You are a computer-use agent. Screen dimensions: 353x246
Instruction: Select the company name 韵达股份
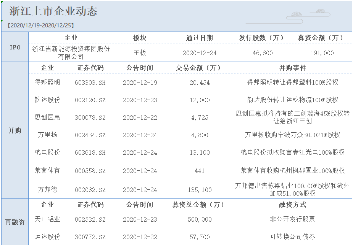(47, 100)
